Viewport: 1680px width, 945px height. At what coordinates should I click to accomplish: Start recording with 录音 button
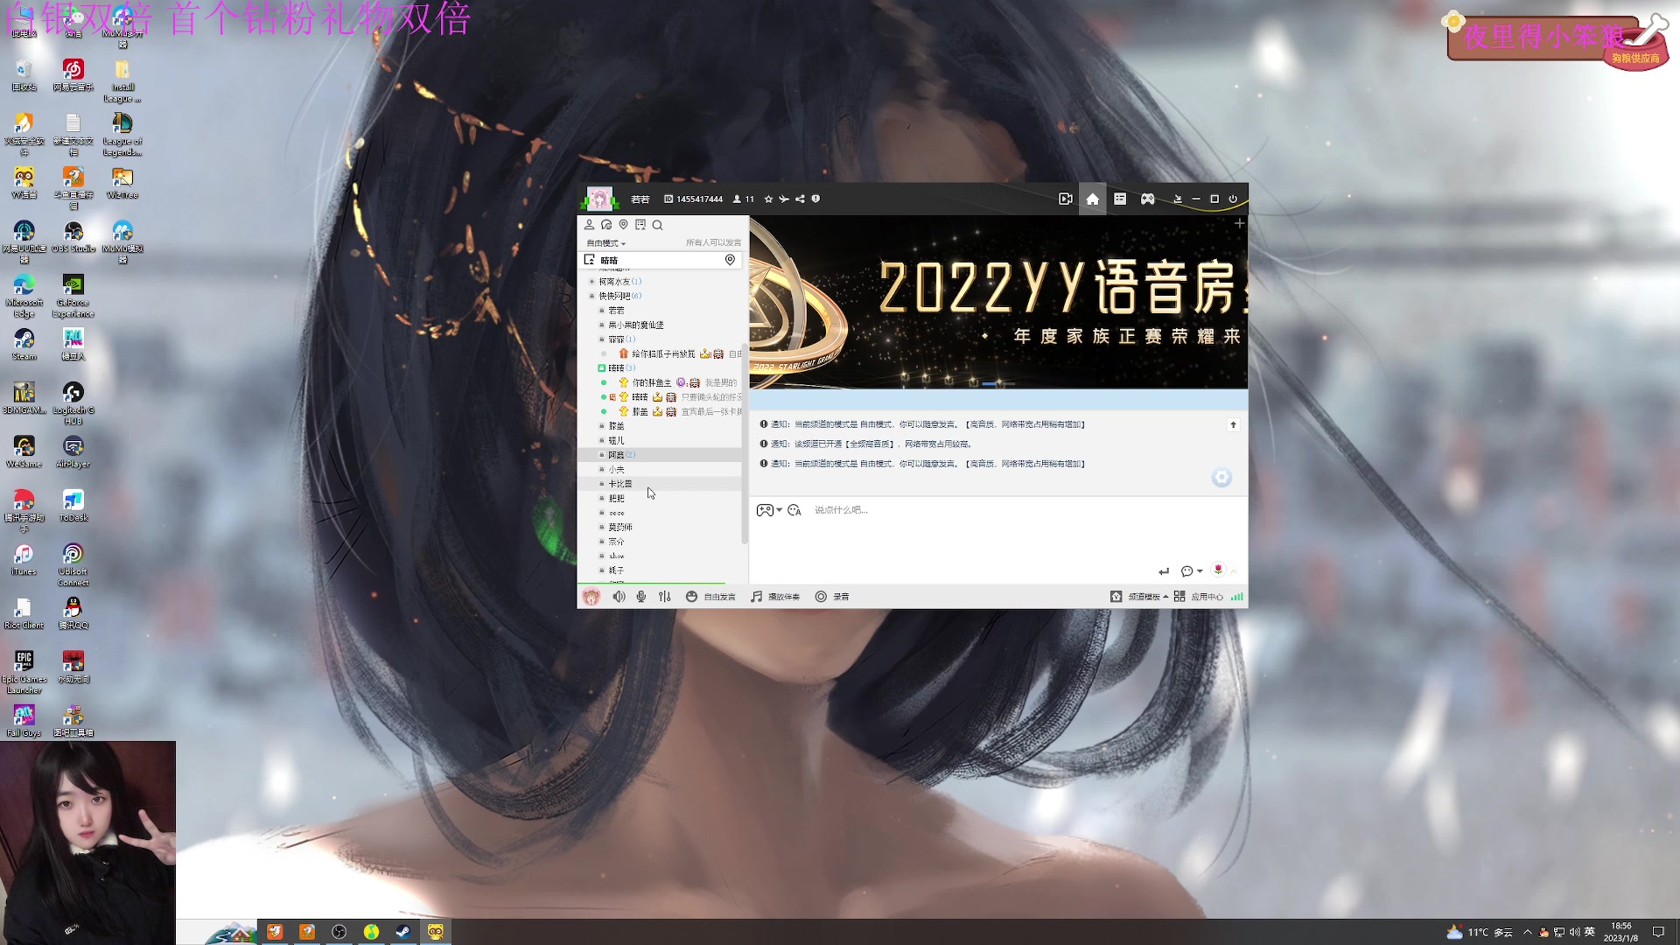click(x=832, y=597)
